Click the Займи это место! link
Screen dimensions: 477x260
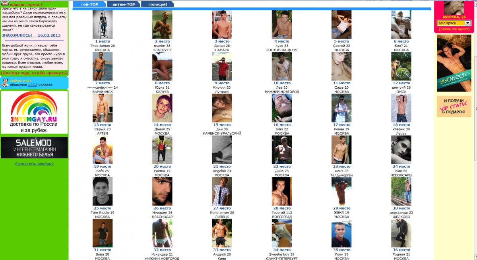[x=454, y=29]
